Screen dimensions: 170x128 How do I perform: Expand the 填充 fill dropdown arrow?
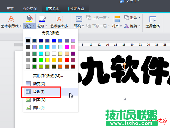pyautogui.click(x=33, y=26)
